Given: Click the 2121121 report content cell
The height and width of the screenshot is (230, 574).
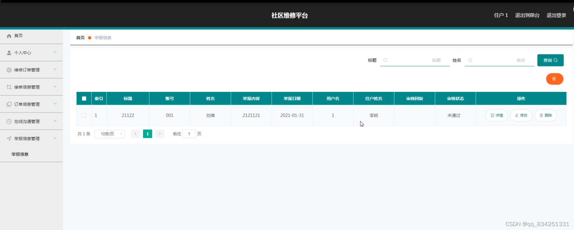Looking at the screenshot, I should [x=251, y=115].
